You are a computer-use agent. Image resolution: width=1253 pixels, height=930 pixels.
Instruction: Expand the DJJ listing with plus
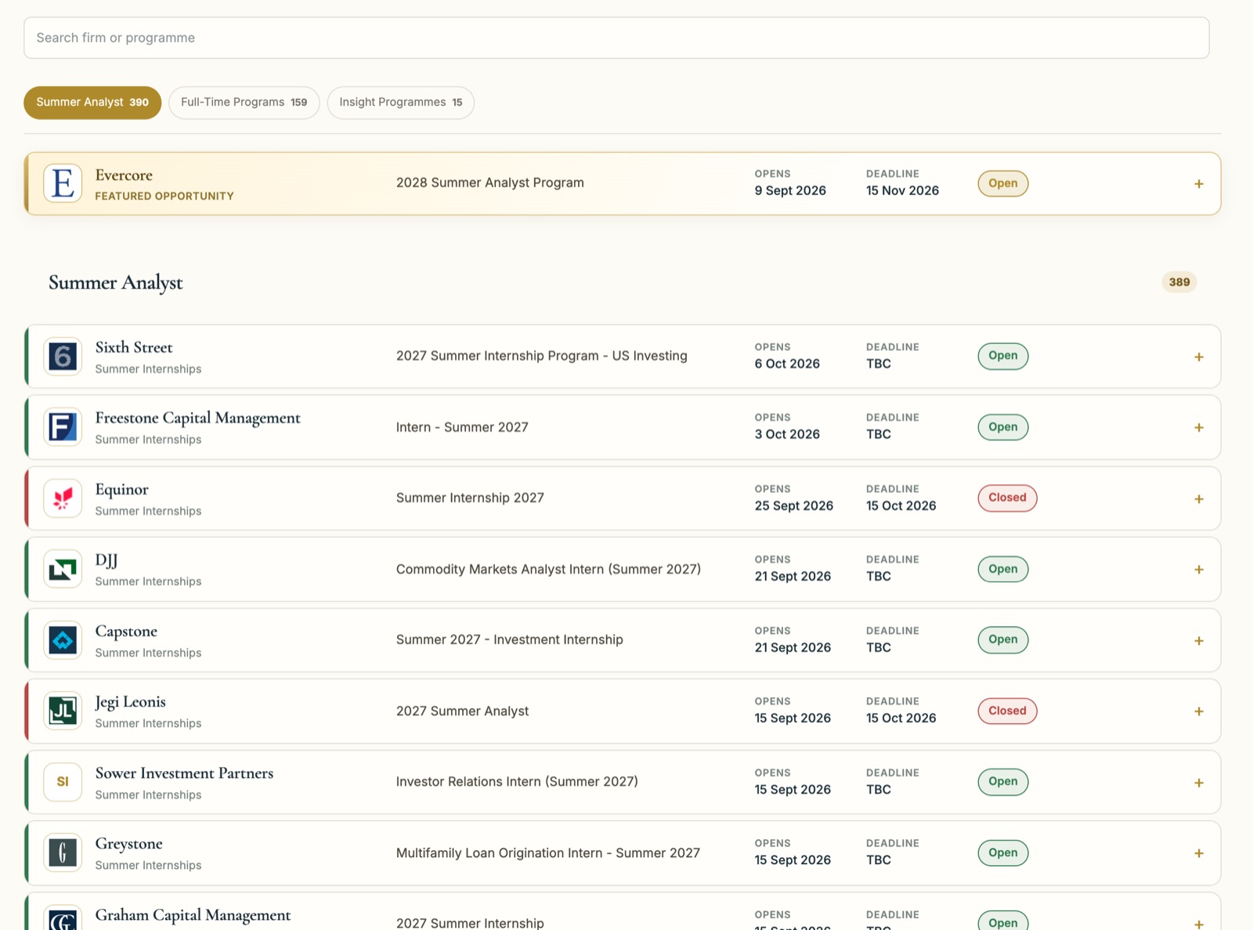[1198, 570]
